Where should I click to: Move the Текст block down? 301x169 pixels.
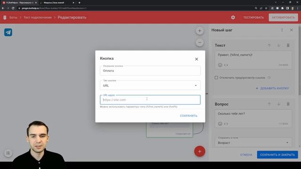[278, 46]
